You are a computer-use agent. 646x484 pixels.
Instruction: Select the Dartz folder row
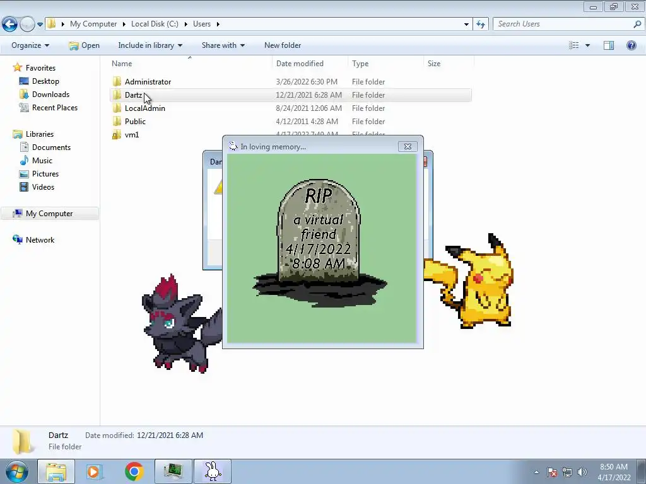coord(290,95)
